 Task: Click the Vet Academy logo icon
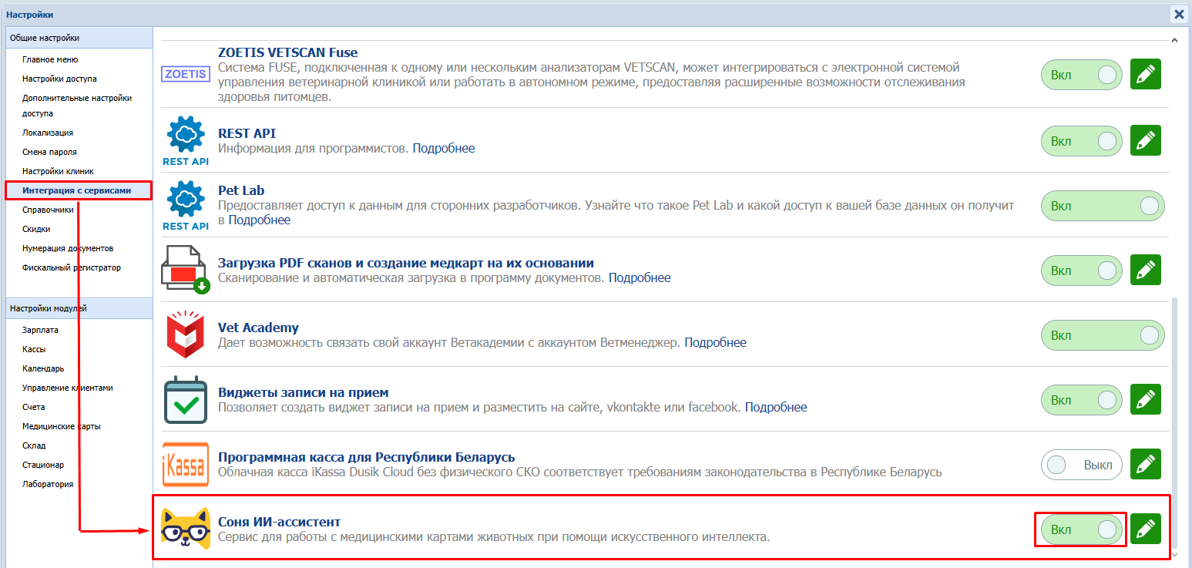pyautogui.click(x=186, y=334)
